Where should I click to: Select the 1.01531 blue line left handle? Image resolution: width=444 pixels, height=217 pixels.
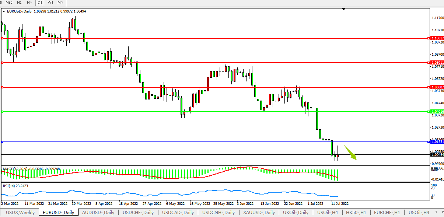[2, 142]
